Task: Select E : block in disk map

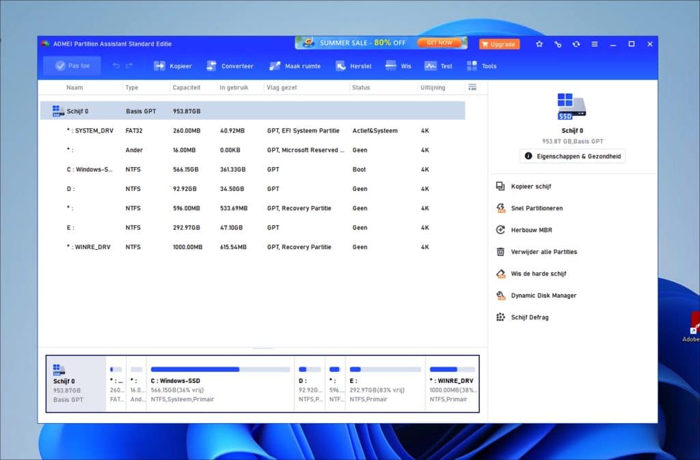Action: [386, 384]
